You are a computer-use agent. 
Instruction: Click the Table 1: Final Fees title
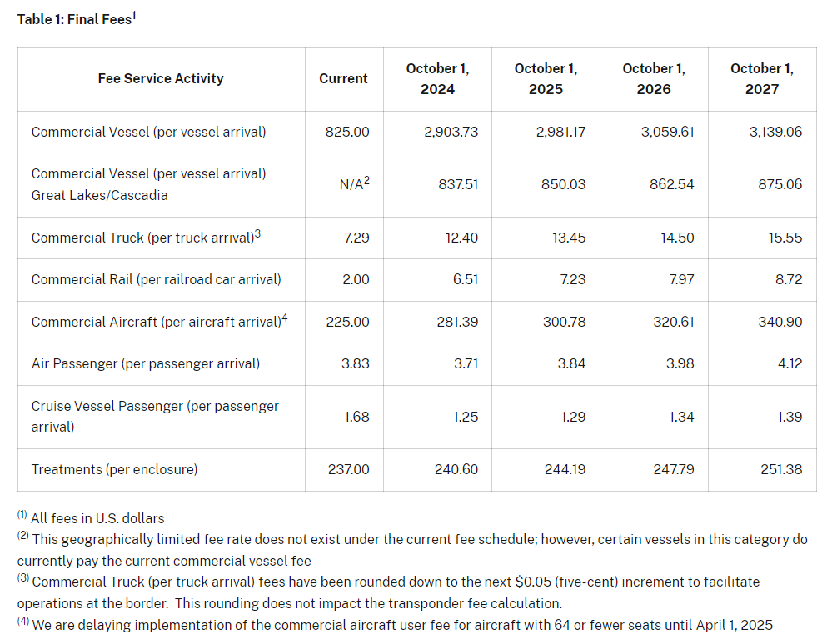(76, 18)
